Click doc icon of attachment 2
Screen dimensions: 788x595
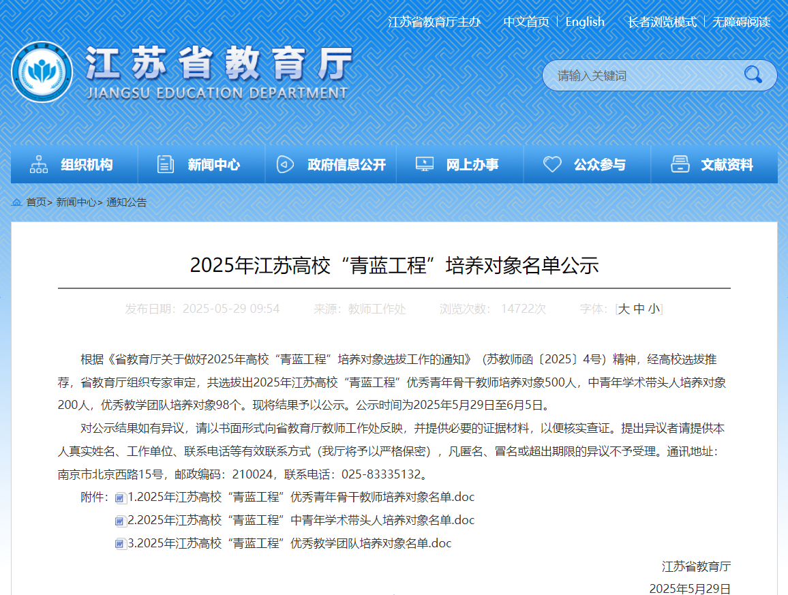pyautogui.click(x=120, y=521)
